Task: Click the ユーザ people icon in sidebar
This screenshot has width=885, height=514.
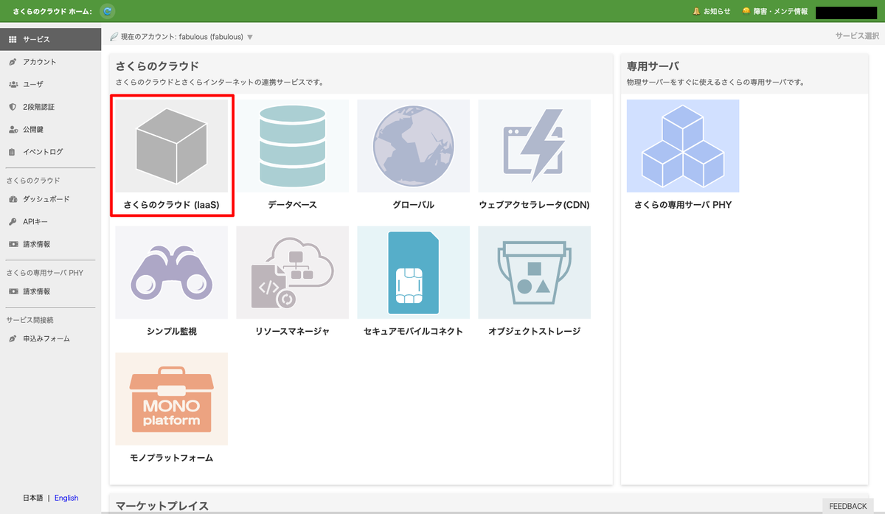Action: click(13, 84)
